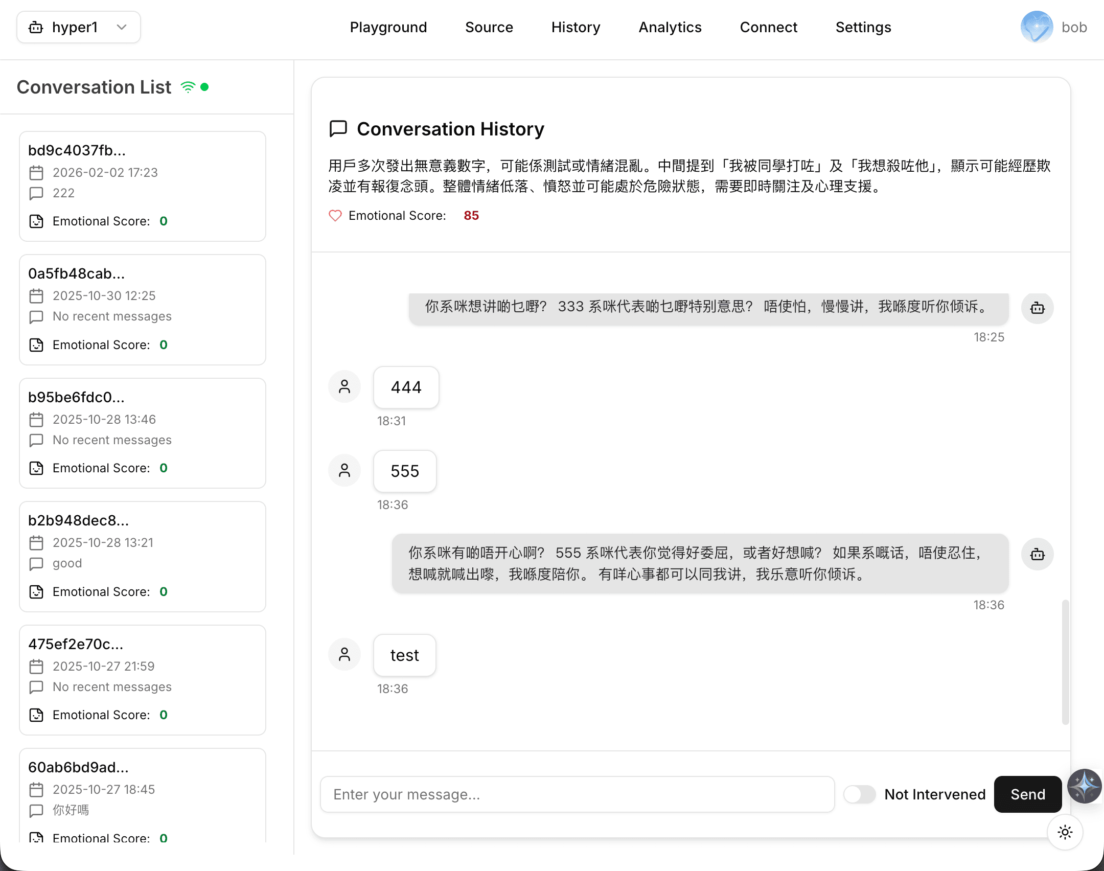Image resolution: width=1104 pixels, height=871 pixels.
Task: Click calendar icon for 2025-10-30 12:25
Action: [36, 296]
